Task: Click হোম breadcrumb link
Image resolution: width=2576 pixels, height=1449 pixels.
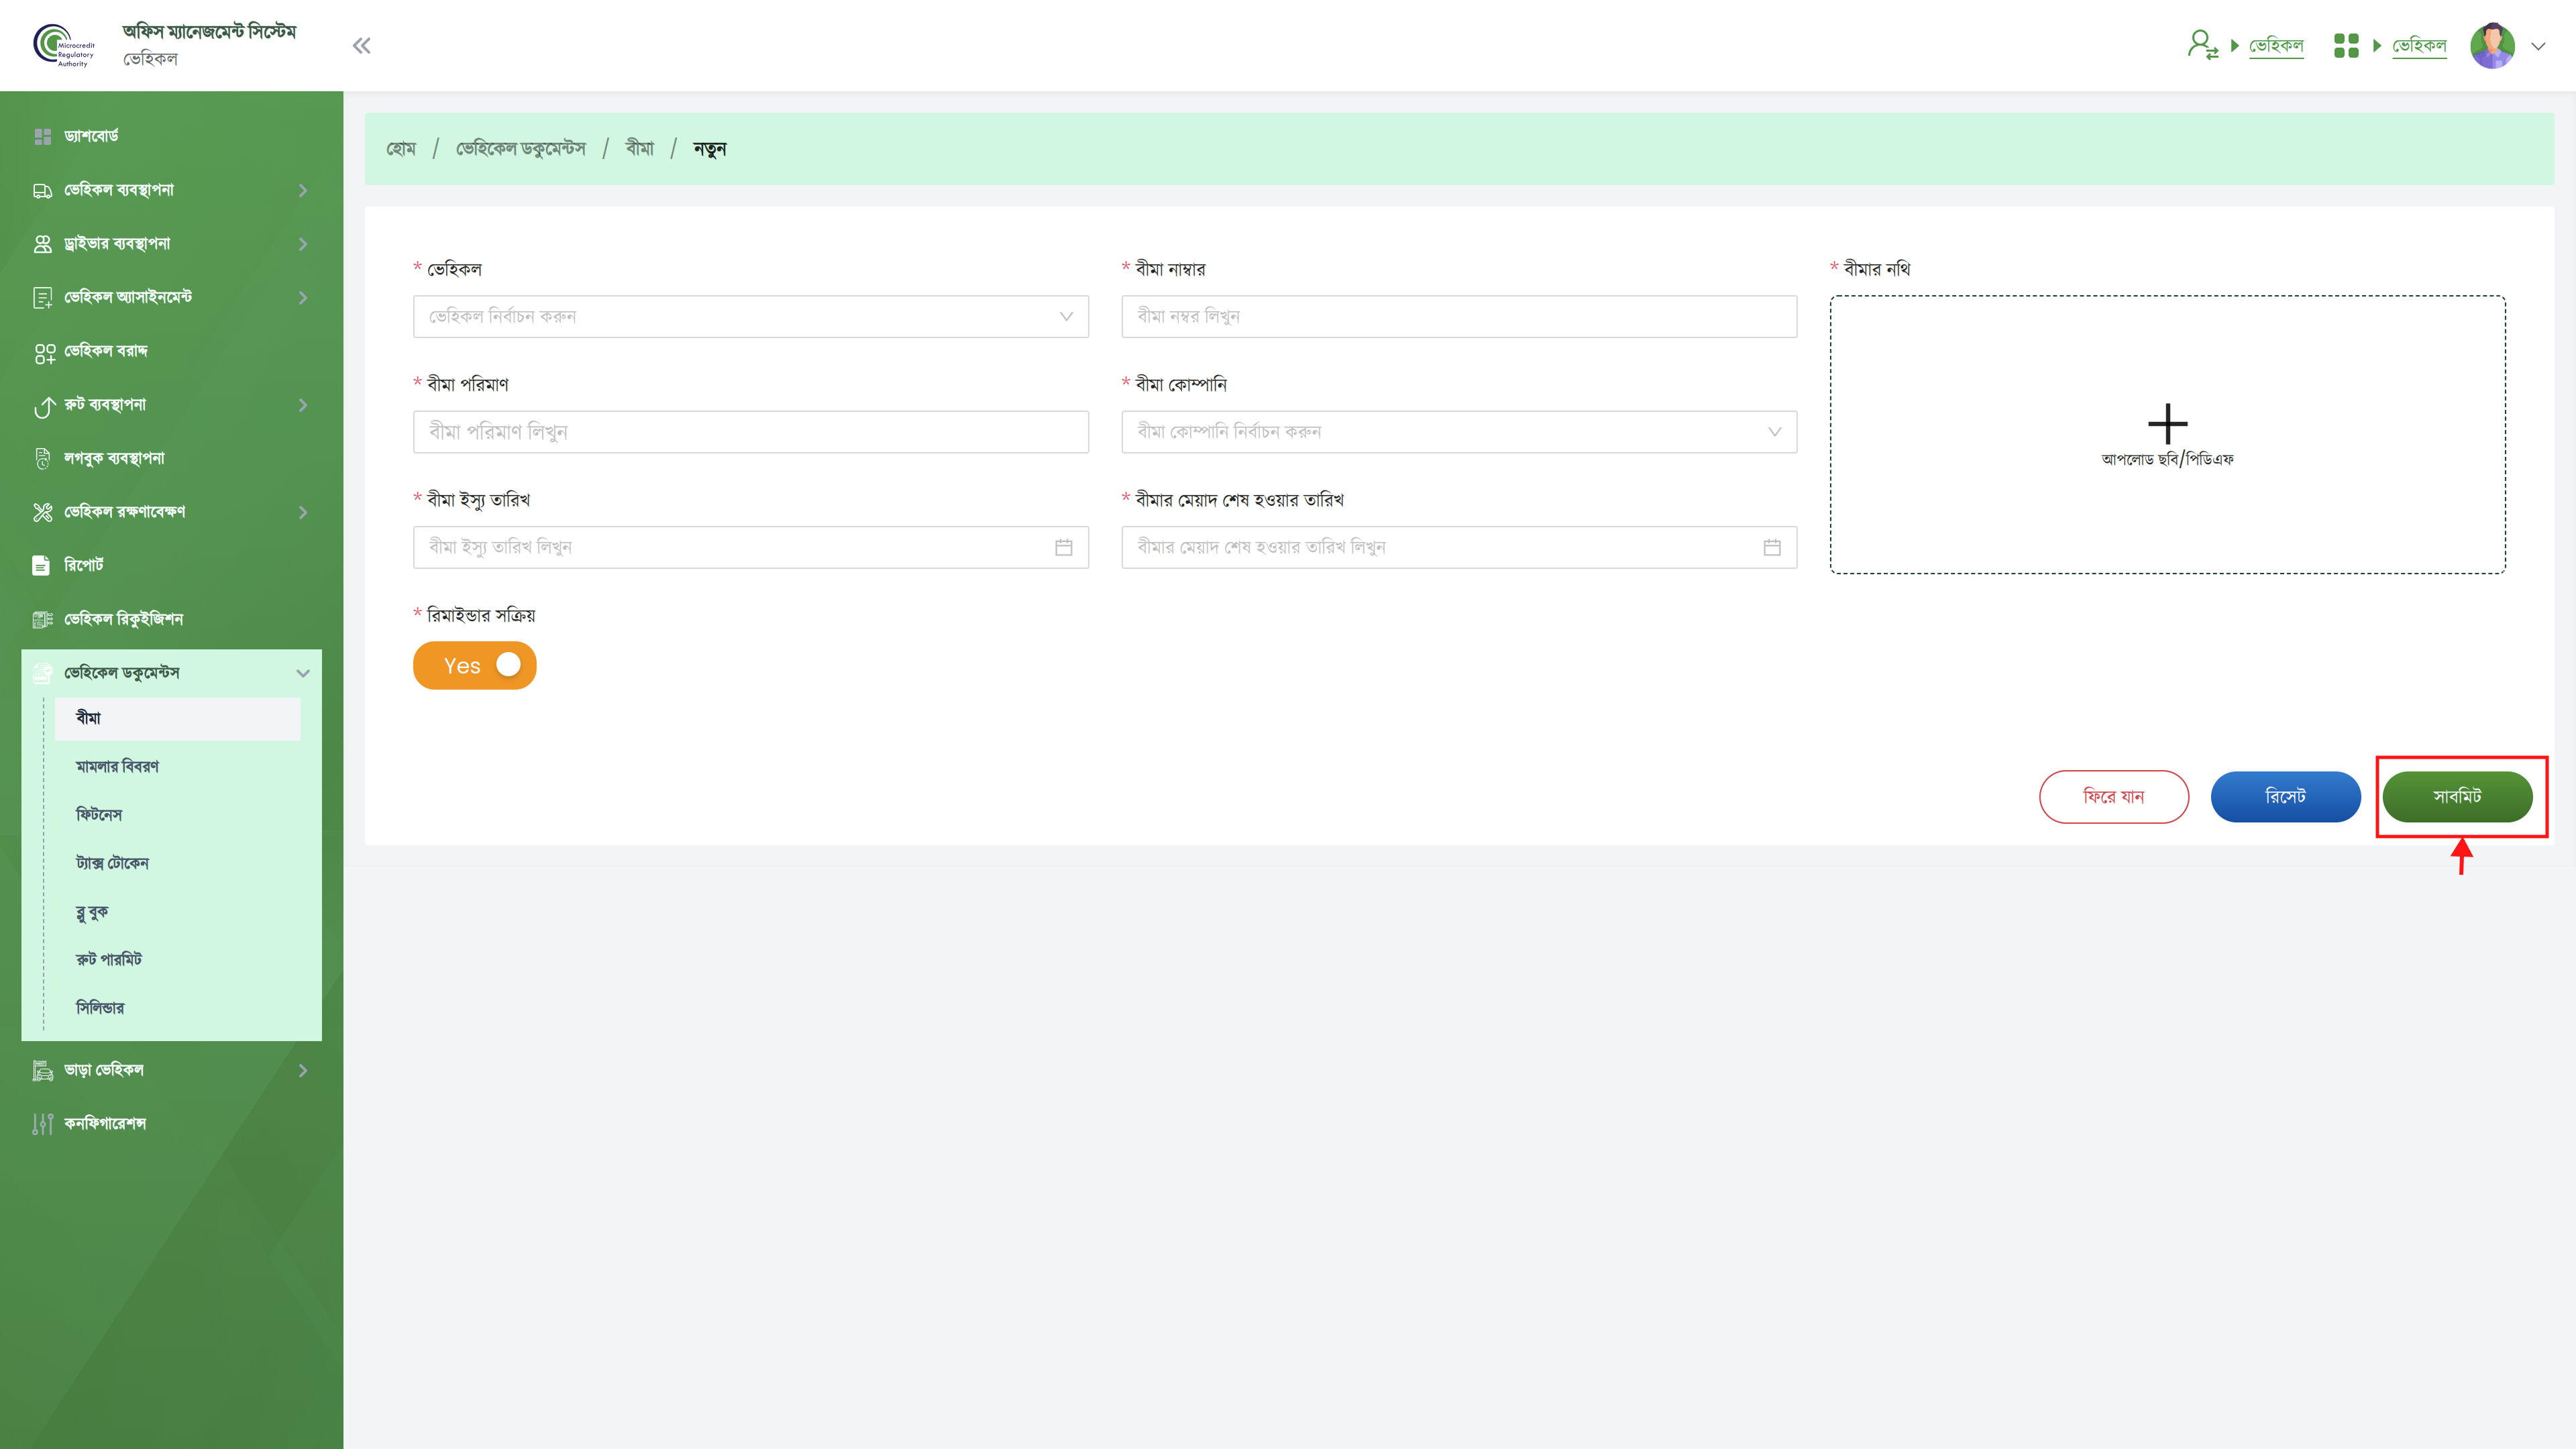Action: [401, 149]
